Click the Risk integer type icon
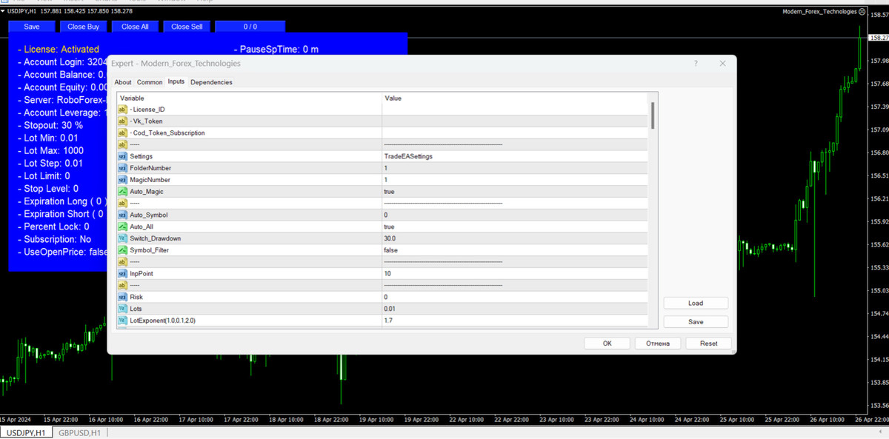The image size is (889, 439). [x=123, y=297]
